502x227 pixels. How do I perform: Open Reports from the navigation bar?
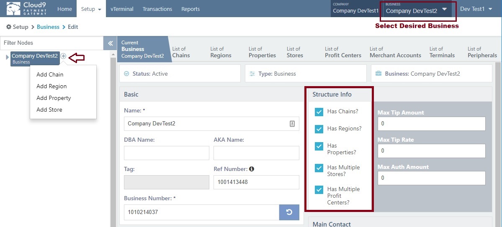pos(191,9)
